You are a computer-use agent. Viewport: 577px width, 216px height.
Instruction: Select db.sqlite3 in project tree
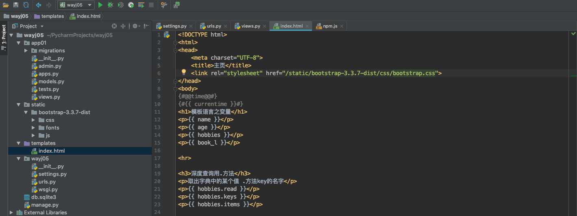(x=40, y=197)
